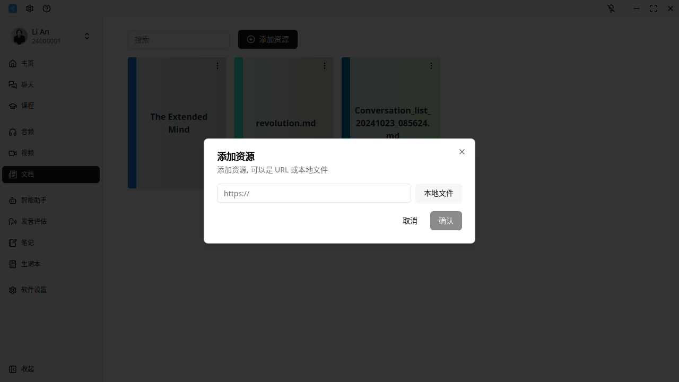Open the three-dot menu on The Extended Mind

pos(217,66)
